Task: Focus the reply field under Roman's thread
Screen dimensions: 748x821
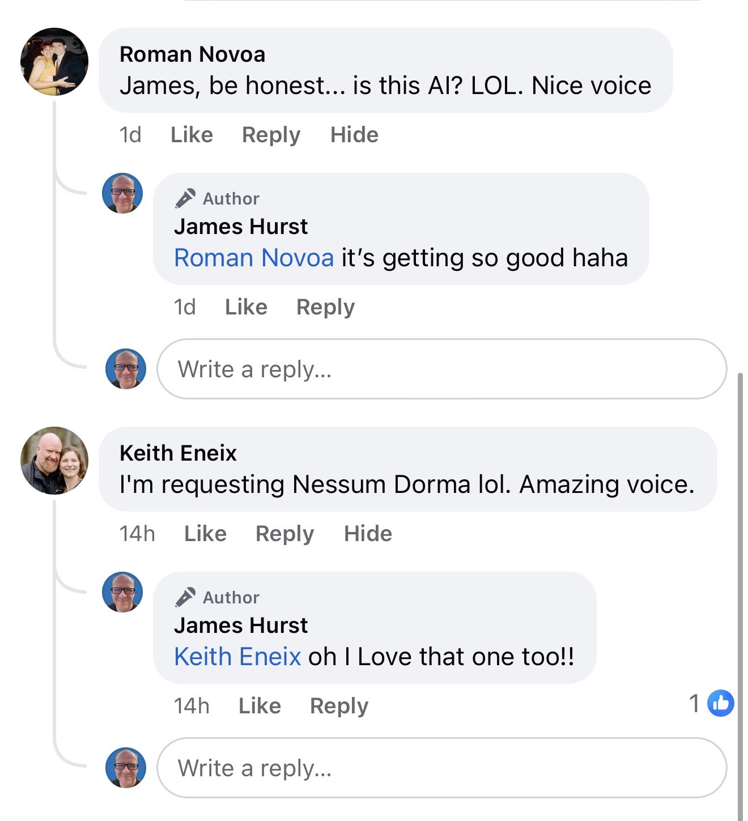Action: click(x=441, y=369)
